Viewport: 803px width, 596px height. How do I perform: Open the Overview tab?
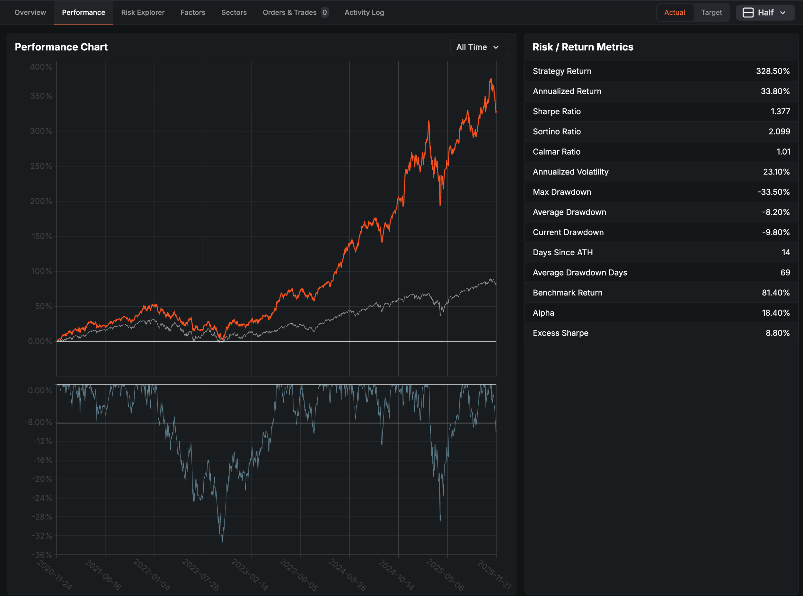(x=30, y=13)
